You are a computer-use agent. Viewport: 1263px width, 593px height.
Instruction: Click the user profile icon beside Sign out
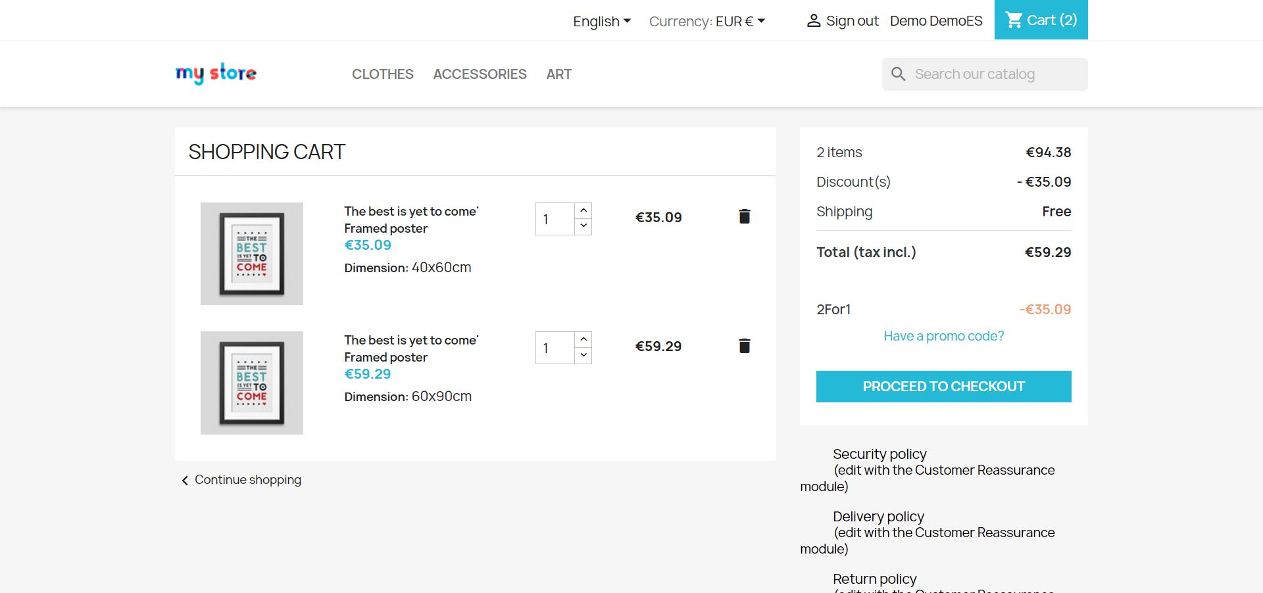coord(814,21)
